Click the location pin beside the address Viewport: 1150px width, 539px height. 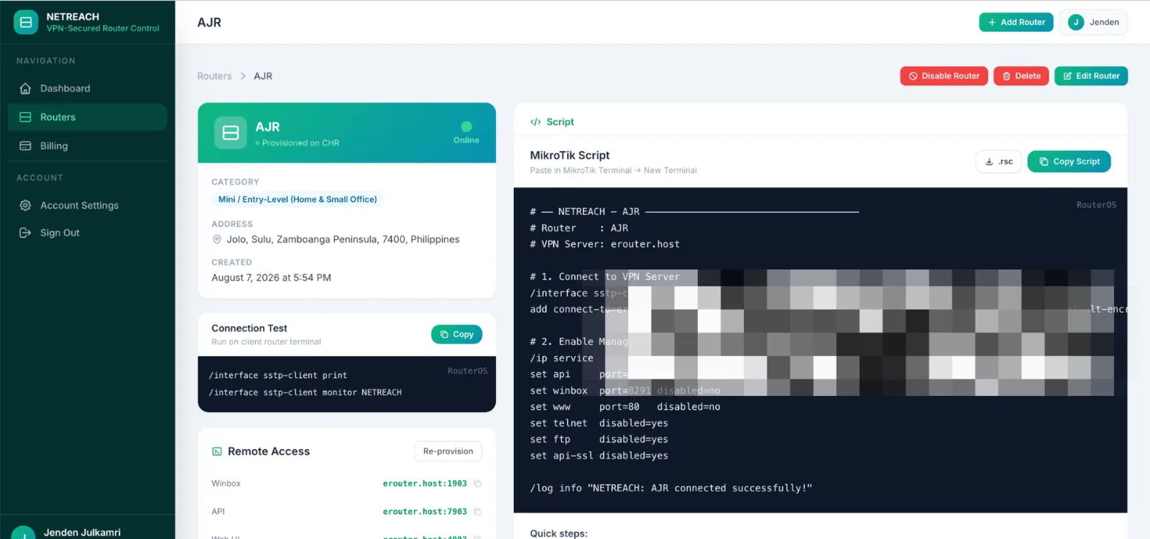217,239
